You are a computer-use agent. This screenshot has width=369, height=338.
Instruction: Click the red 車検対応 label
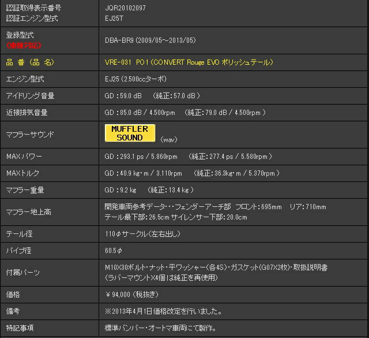[x=24, y=44]
